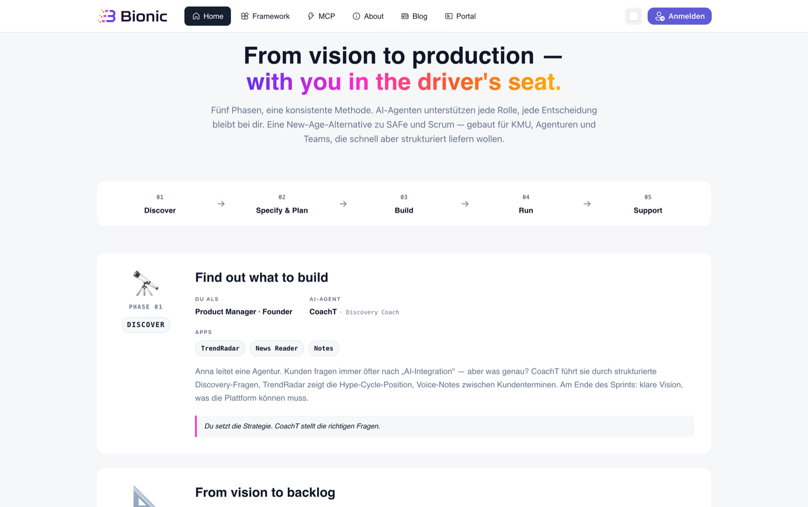Viewport: 808px width, 507px height.
Task: Jump to phase 03 Build step
Action: (x=404, y=204)
